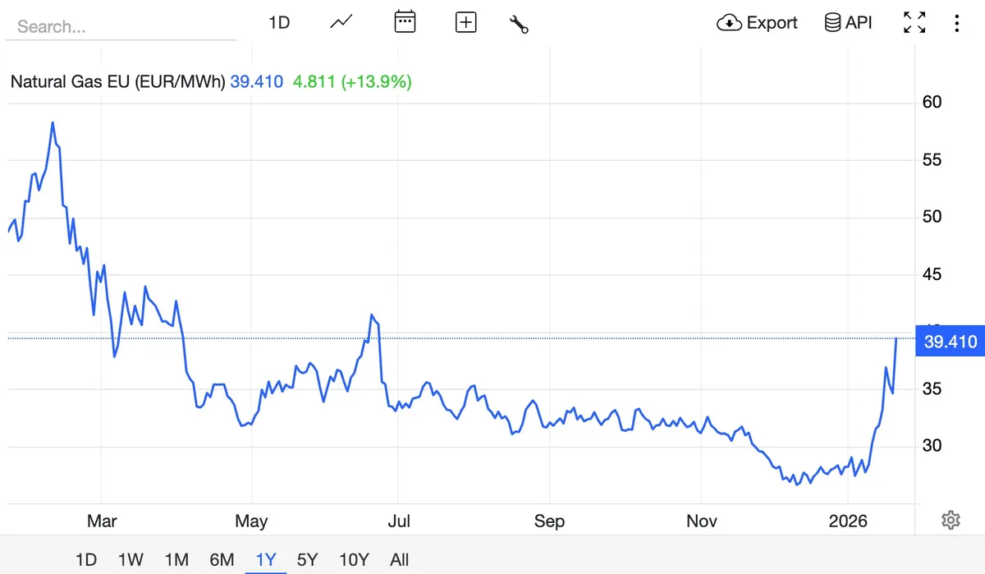Screen dimensions: 985x574
Task: Select the 1M time range
Action: tap(176, 560)
